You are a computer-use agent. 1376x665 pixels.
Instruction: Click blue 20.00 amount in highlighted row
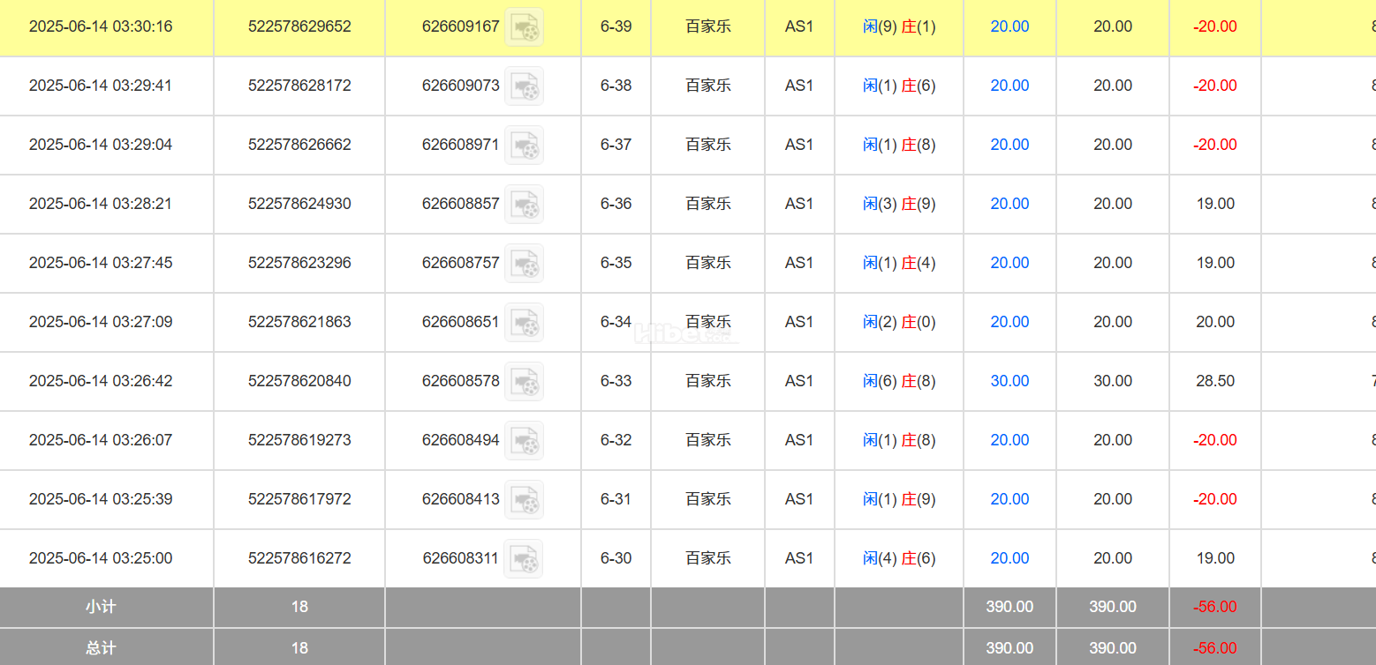coord(1009,26)
